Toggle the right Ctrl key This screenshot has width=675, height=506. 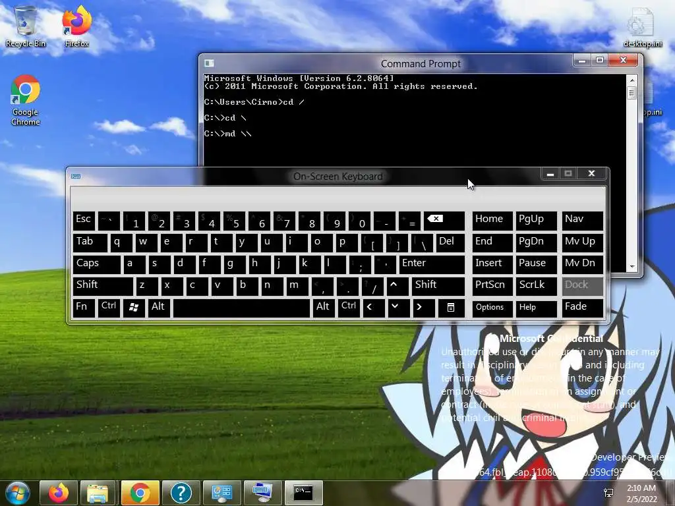[349, 307]
